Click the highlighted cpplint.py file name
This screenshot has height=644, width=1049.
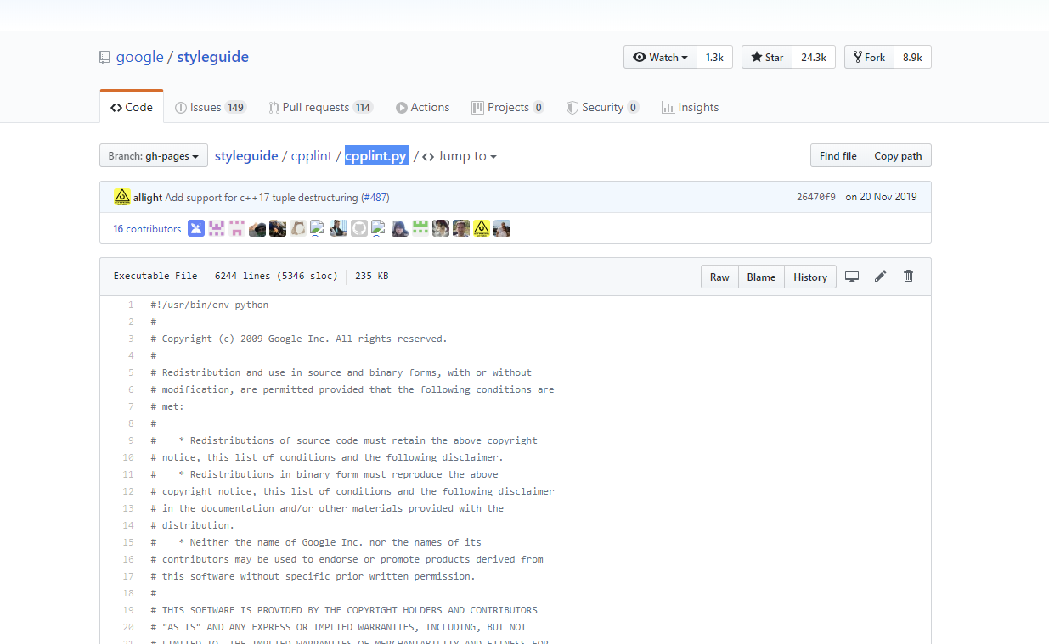[376, 156]
